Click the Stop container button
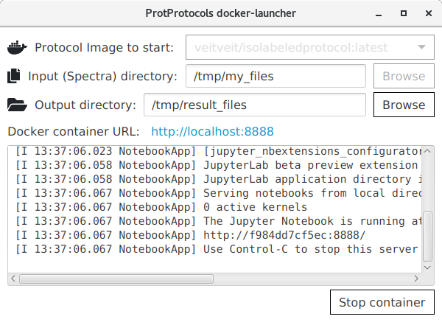This screenshot has height=322, width=442. pos(382,302)
